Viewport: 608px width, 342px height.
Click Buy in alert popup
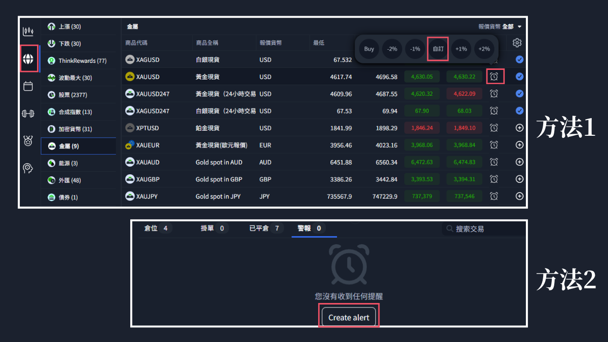pyautogui.click(x=369, y=49)
